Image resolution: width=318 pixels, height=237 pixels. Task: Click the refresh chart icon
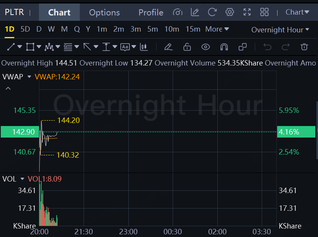click(212, 12)
